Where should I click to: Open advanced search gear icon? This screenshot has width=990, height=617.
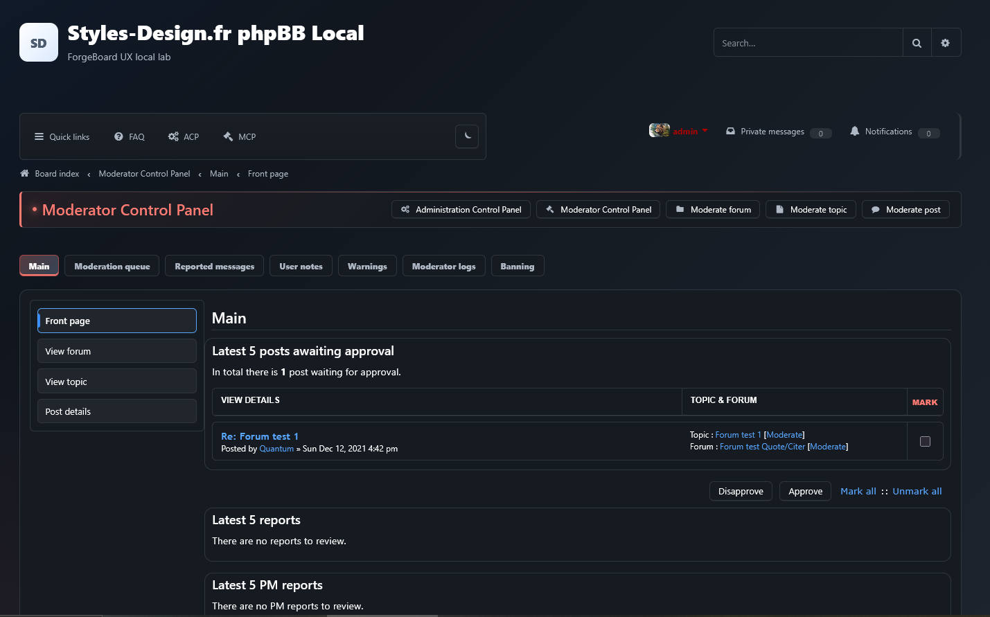click(946, 43)
